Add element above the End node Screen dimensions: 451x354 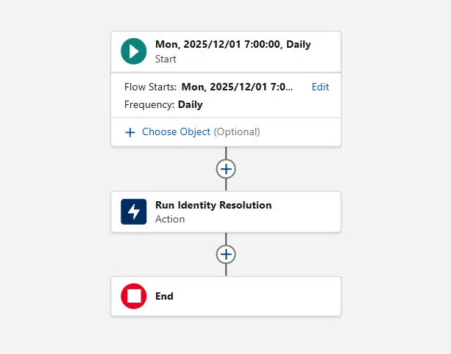pos(226,254)
